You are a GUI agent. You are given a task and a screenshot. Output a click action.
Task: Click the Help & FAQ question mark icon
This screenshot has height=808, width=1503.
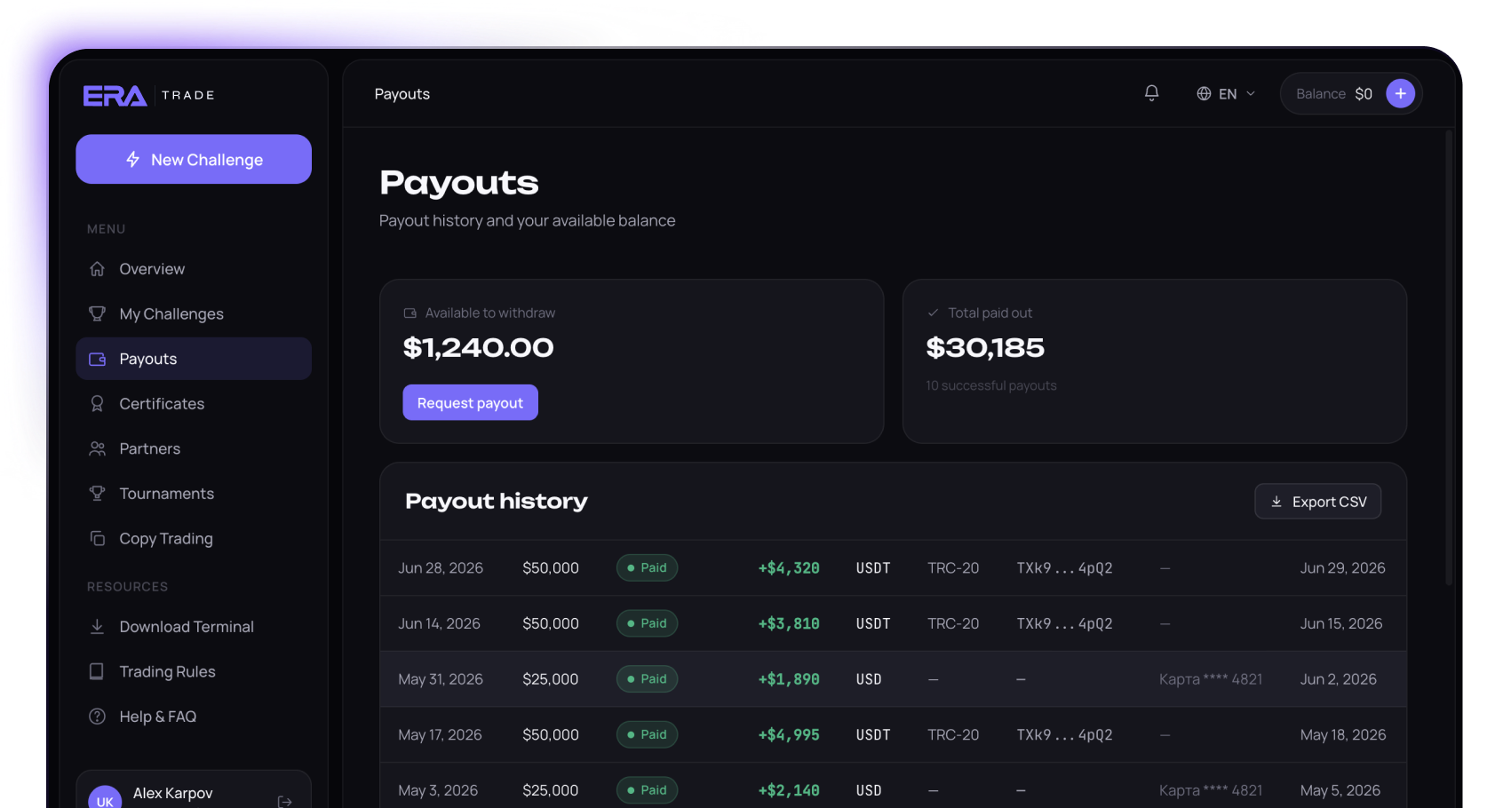[97, 716]
